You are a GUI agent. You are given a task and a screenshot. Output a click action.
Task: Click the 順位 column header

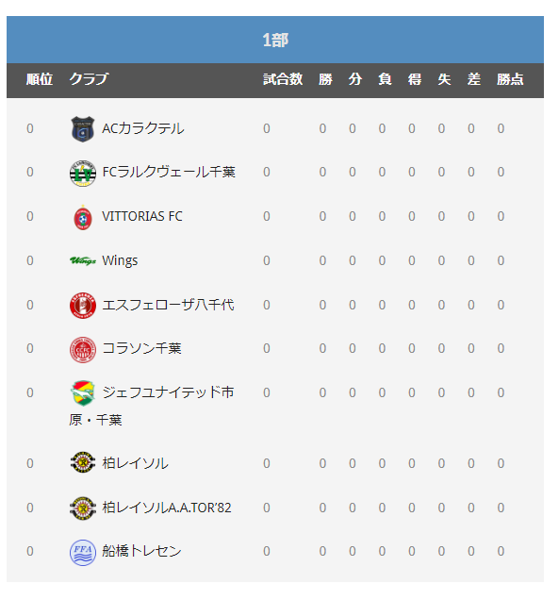[40, 79]
